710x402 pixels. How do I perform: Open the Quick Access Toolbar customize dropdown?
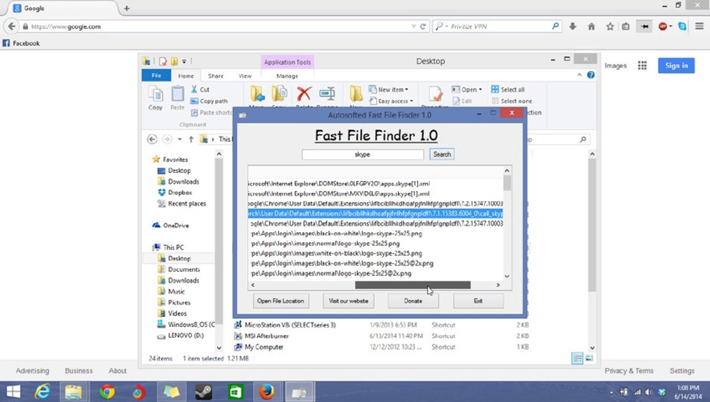(x=184, y=61)
